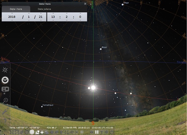Open the Search window magnifier icon
Image resolution: width=187 pixels, height=135 pixels.
pyautogui.click(x=5, y=100)
